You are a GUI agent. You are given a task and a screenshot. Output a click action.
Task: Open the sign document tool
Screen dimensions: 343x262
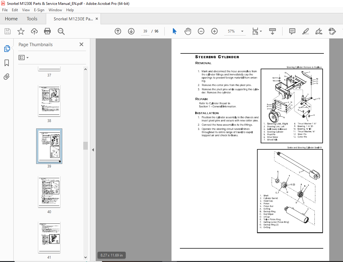[x=319, y=31]
